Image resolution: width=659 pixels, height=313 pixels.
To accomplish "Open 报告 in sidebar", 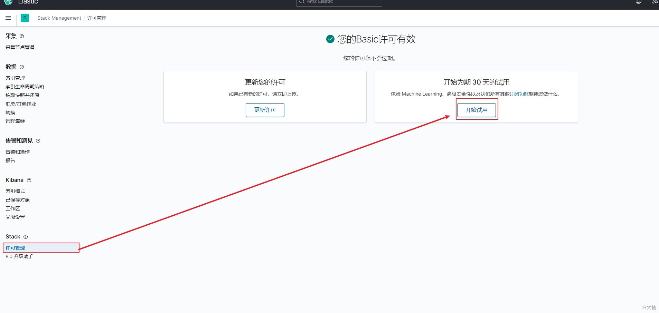I will click(x=10, y=160).
